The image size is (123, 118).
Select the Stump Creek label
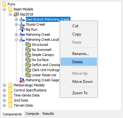click(36, 24)
